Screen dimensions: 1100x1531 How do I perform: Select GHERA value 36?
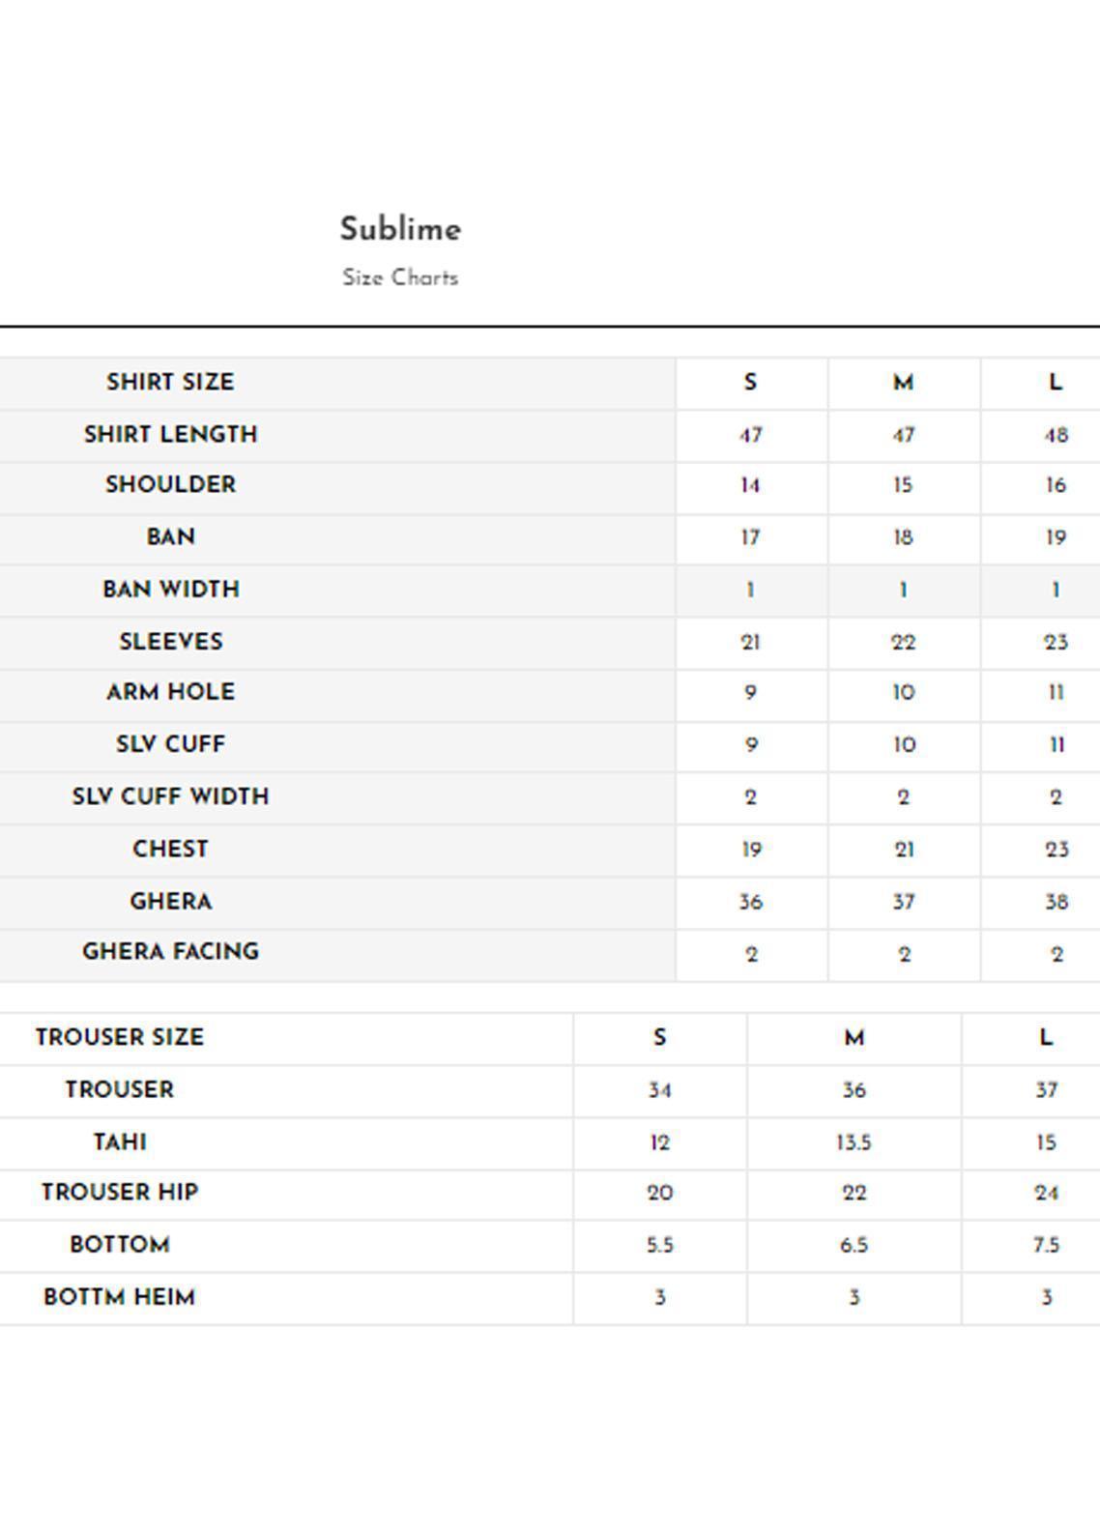750,903
